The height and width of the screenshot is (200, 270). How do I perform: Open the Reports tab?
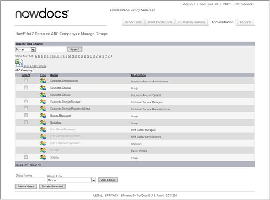tap(245, 22)
